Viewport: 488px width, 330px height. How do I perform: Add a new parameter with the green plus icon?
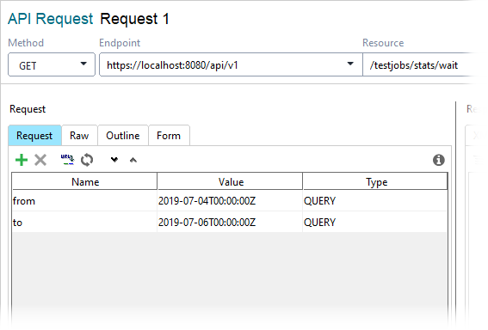coord(22,161)
